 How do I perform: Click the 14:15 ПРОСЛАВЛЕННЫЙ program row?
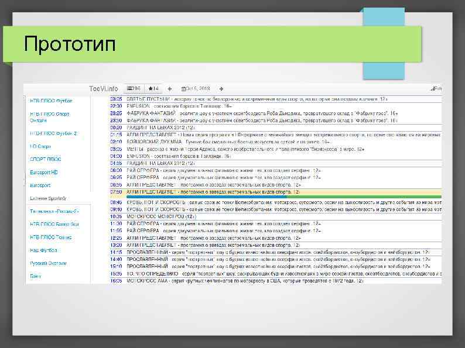pos(275,252)
